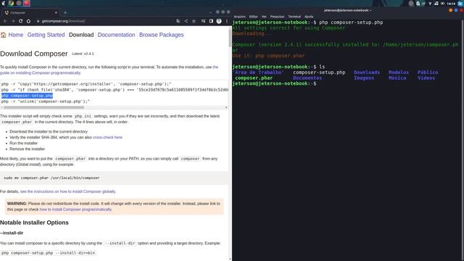Click Modelos in the terminal listing
Viewport: 464px width, 261px height.
pyautogui.click(x=399, y=72)
